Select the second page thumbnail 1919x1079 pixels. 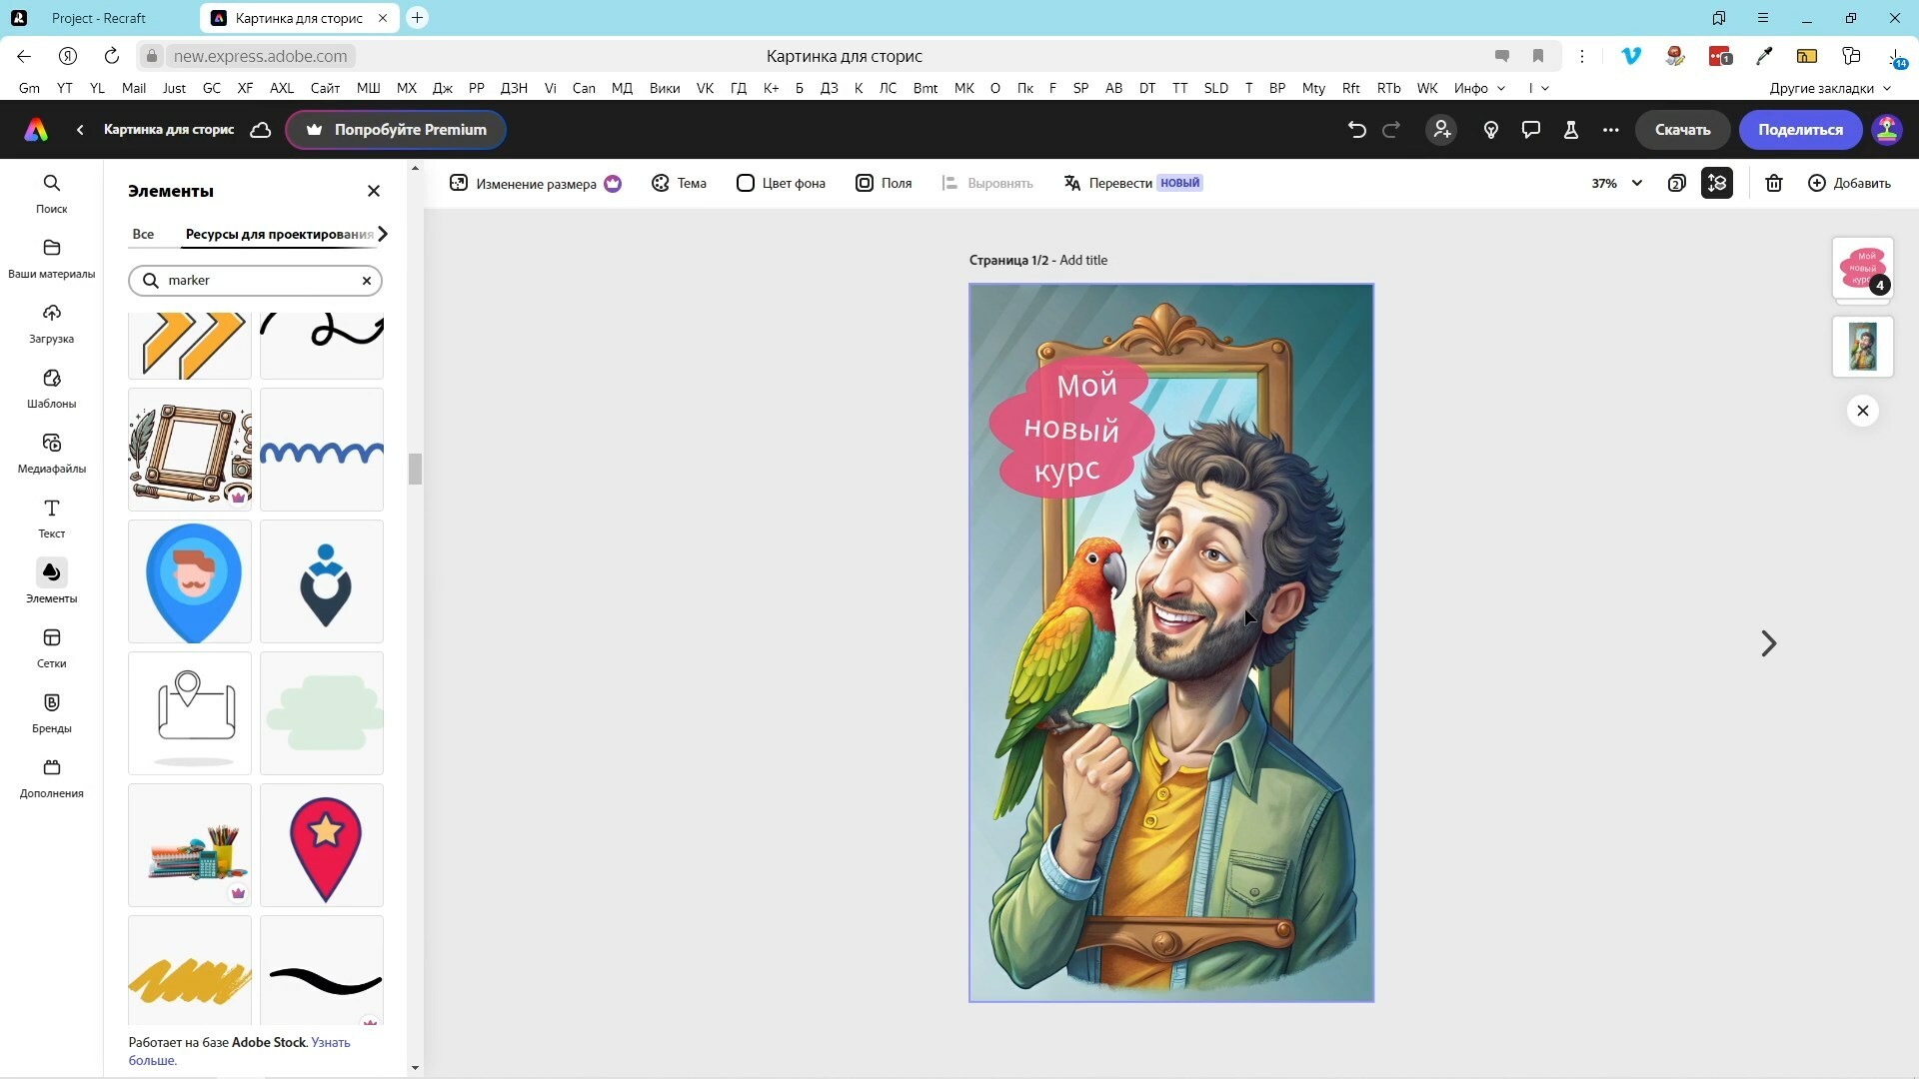pyautogui.click(x=1862, y=347)
